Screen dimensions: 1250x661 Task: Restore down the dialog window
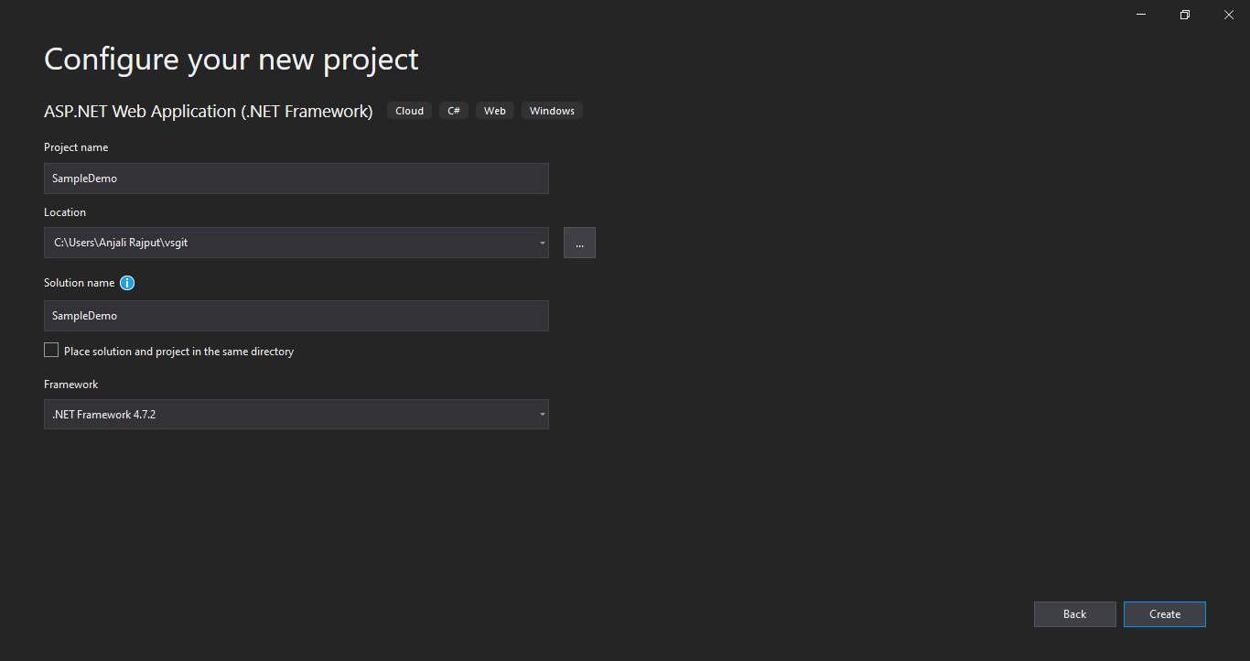(1185, 15)
